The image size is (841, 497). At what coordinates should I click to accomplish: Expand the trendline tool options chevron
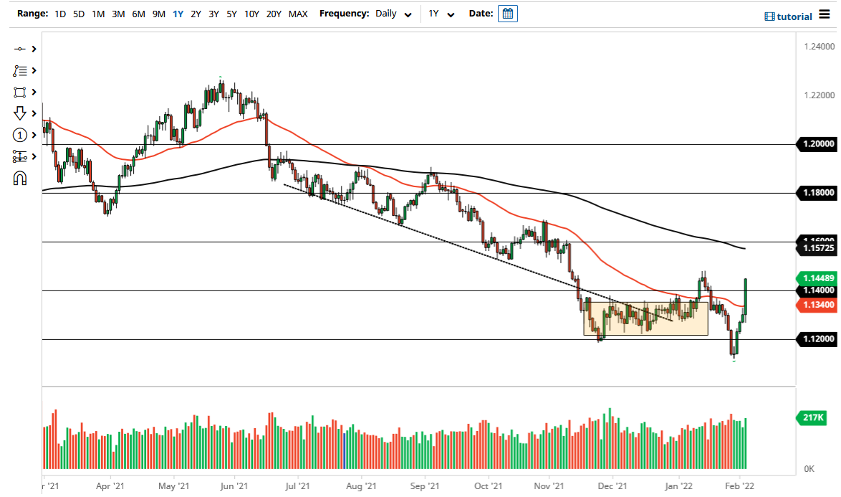[x=33, y=49]
